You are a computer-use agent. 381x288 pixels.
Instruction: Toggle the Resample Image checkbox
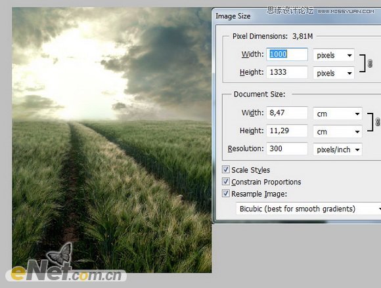[x=226, y=194]
